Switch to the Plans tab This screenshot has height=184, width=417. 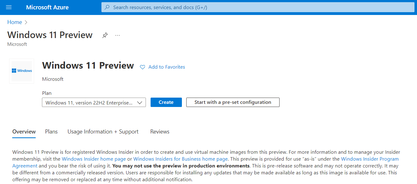click(x=51, y=131)
